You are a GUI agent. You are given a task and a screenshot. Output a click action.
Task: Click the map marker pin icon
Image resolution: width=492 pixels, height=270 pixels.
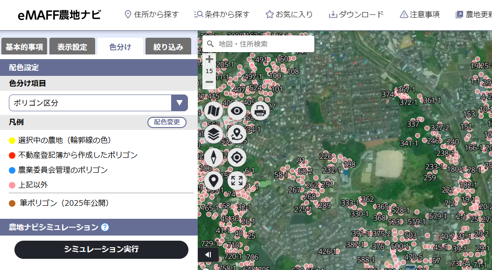click(x=214, y=181)
